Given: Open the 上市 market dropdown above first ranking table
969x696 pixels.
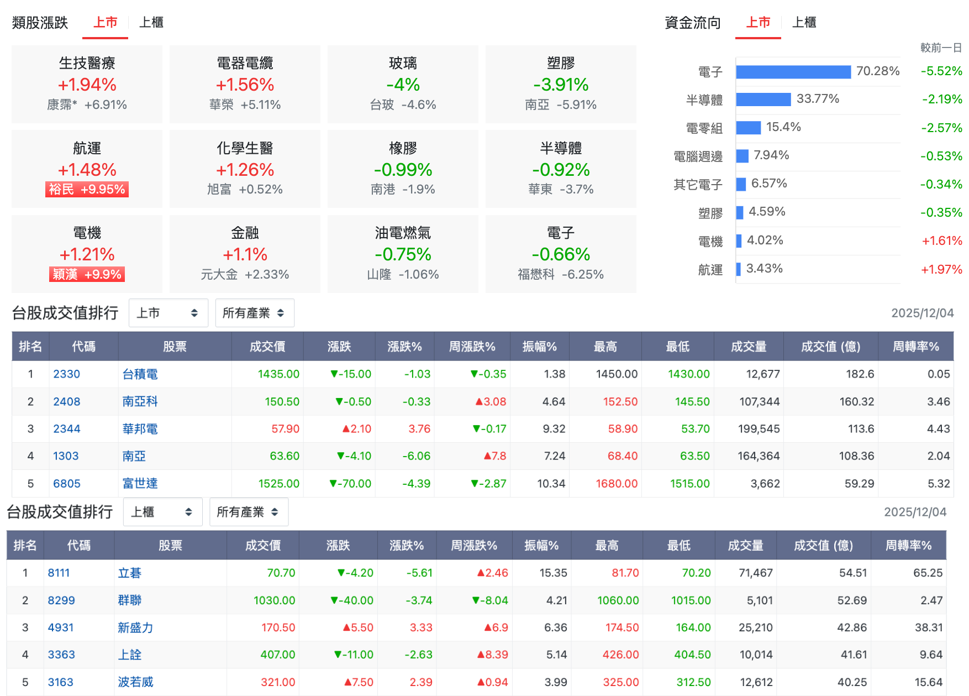Looking at the screenshot, I should pyautogui.click(x=168, y=313).
